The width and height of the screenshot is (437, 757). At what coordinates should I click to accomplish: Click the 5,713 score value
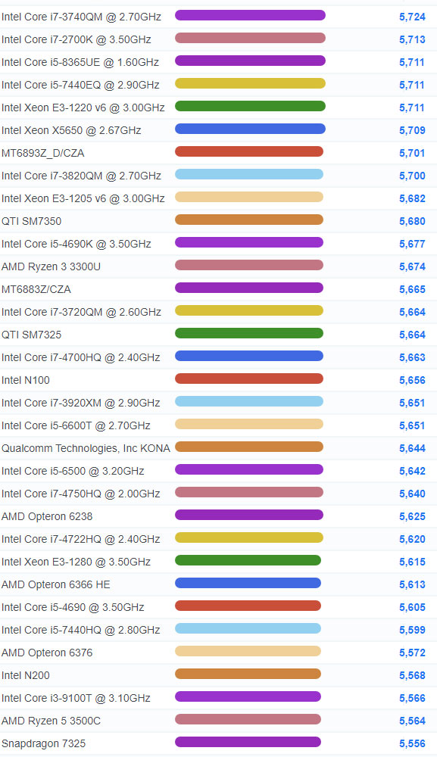click(412, 39)
